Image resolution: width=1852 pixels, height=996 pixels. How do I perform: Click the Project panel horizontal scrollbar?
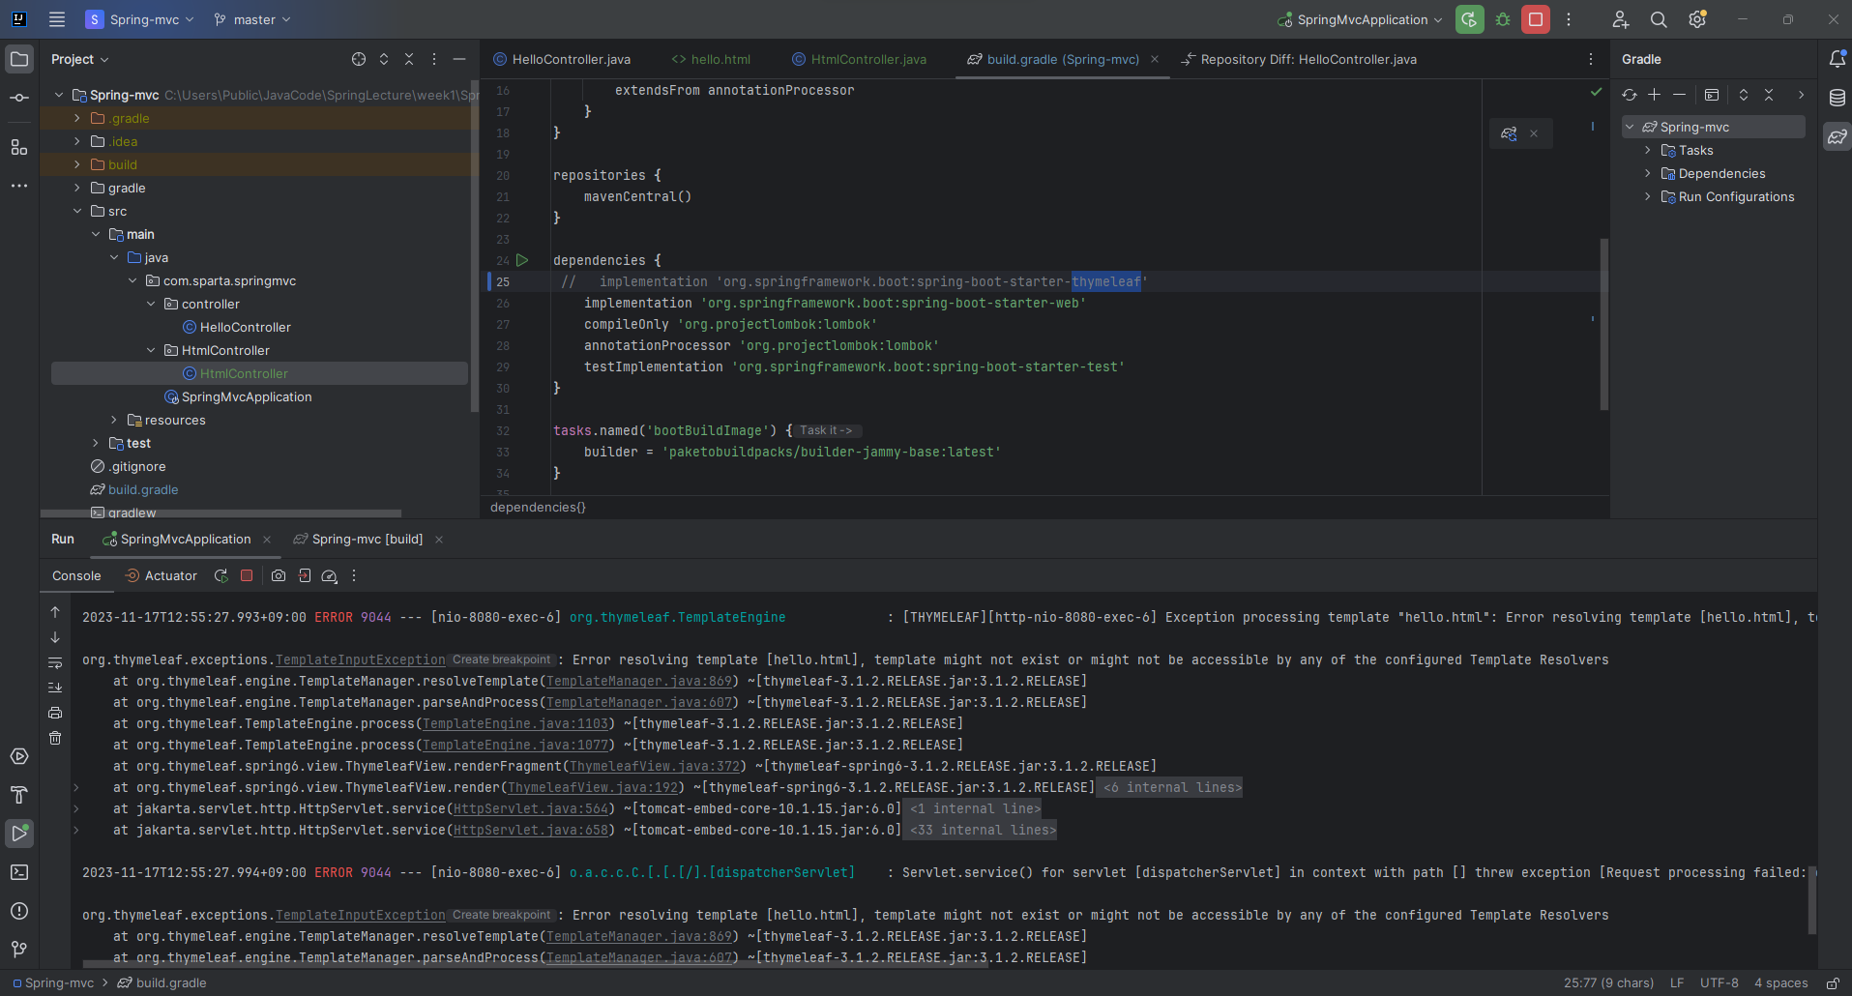pyautogui.click(x=220, y=513)
